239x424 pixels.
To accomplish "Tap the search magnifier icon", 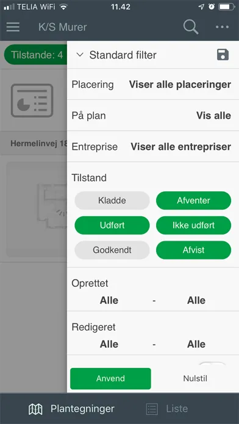I will (191, 27).
